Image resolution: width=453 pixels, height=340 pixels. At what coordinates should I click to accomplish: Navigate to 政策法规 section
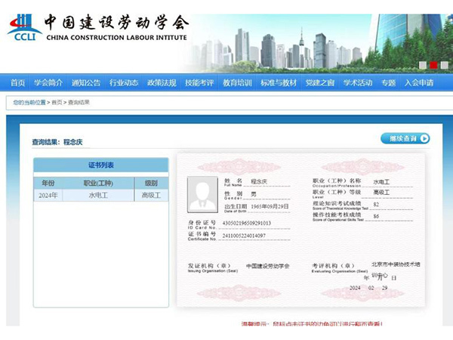162,82
